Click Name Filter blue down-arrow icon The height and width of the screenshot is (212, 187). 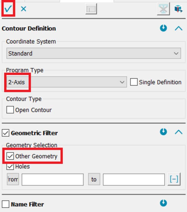(164, 203)
